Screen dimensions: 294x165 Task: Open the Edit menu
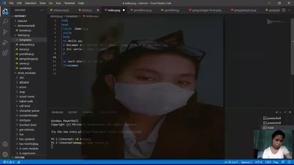click(x=19, y=3)
